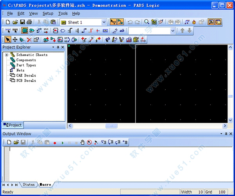Open the File menu
Viewport: 235px width, 196px height.
click(10, 13)
